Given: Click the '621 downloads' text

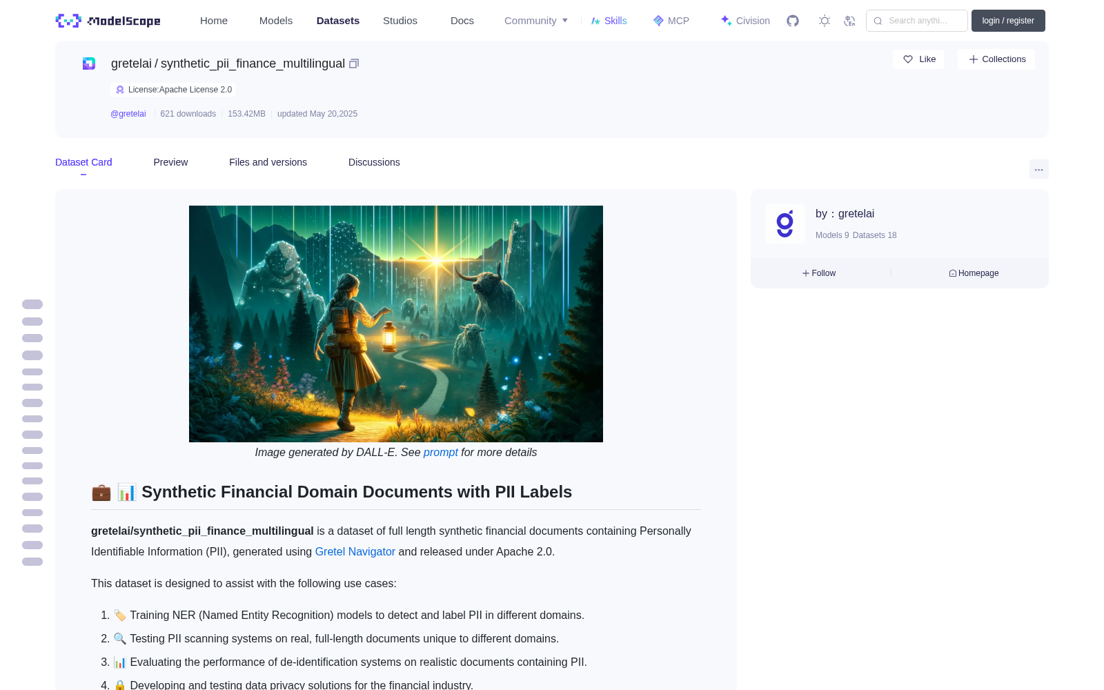Looking at the screenshot, I should [188, 114].
